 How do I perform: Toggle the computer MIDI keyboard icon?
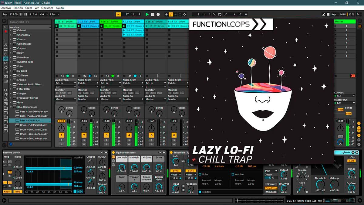329,14
